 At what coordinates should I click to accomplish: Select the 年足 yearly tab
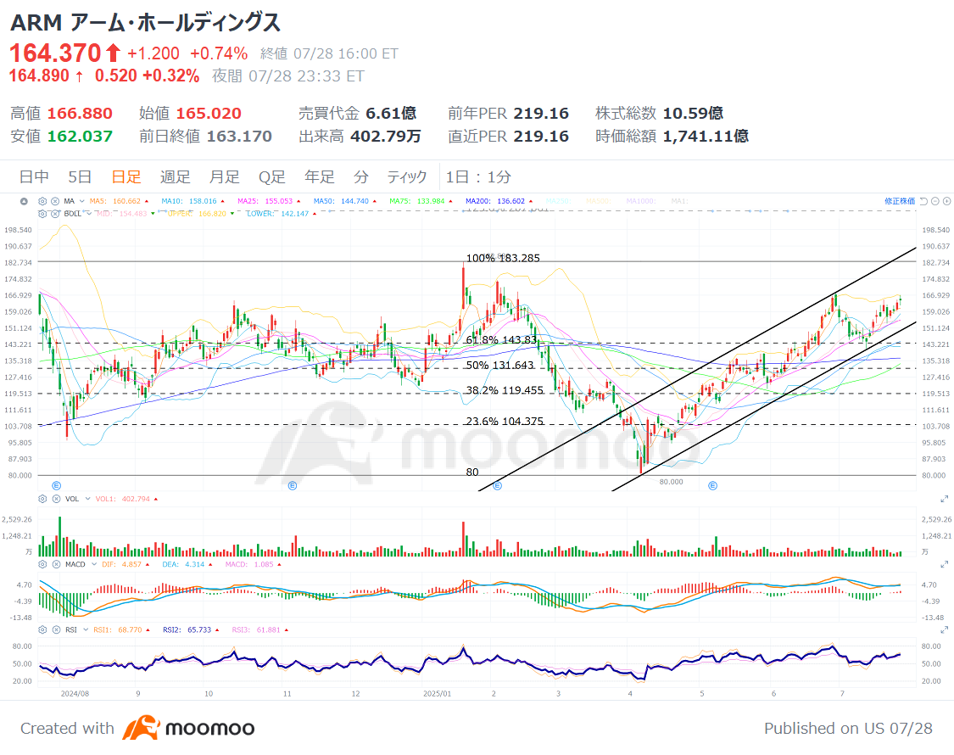click(320, 177)
